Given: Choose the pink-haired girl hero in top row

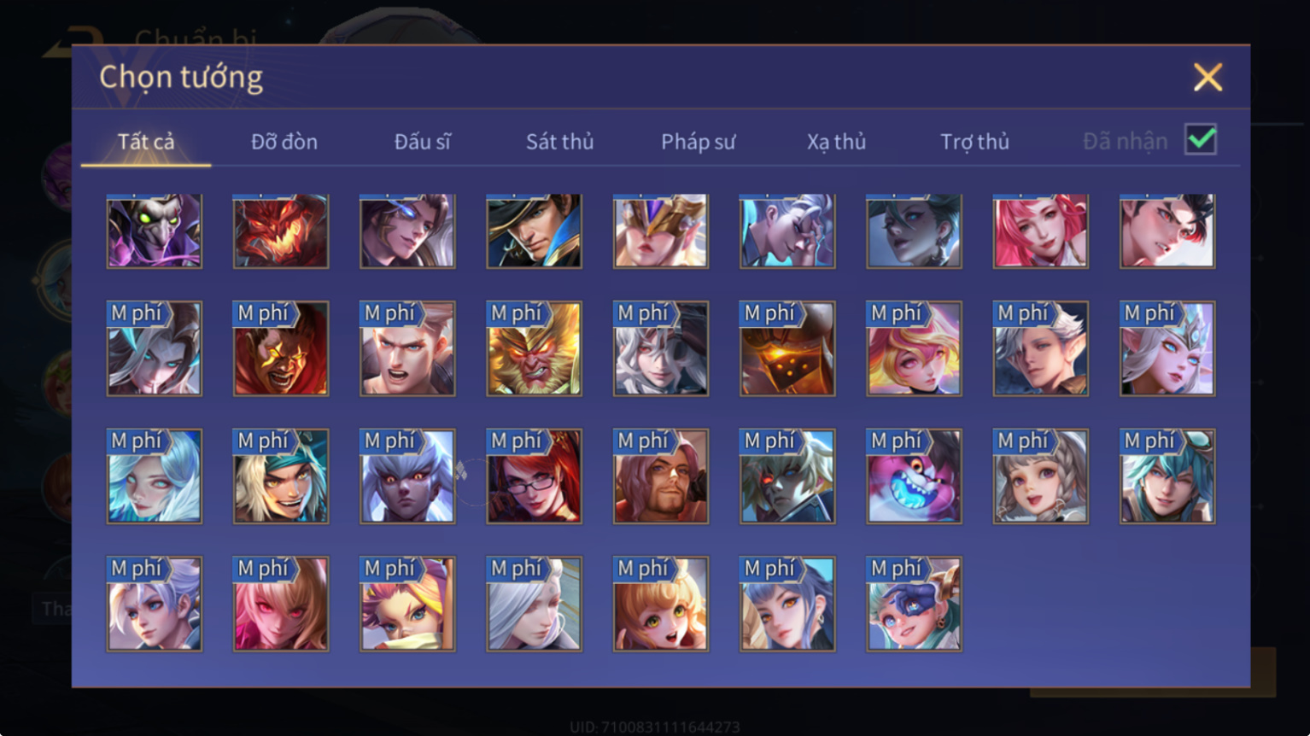Looking at the screenshot, I should [x=1041, y=231].
